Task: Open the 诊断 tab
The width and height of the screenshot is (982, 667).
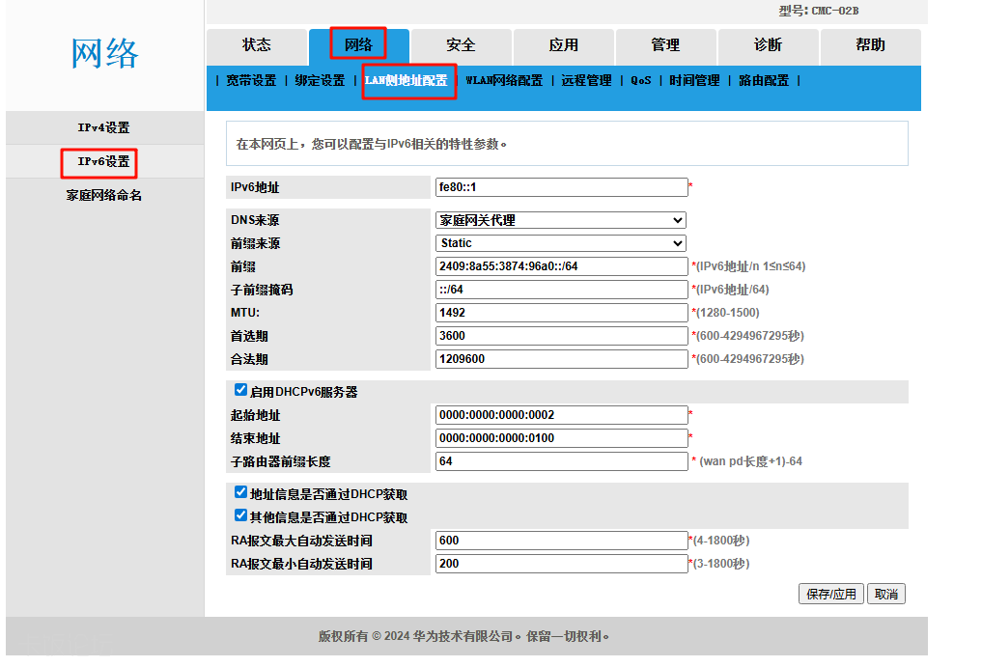Action: pyautogui.click(x=768, y=45)
